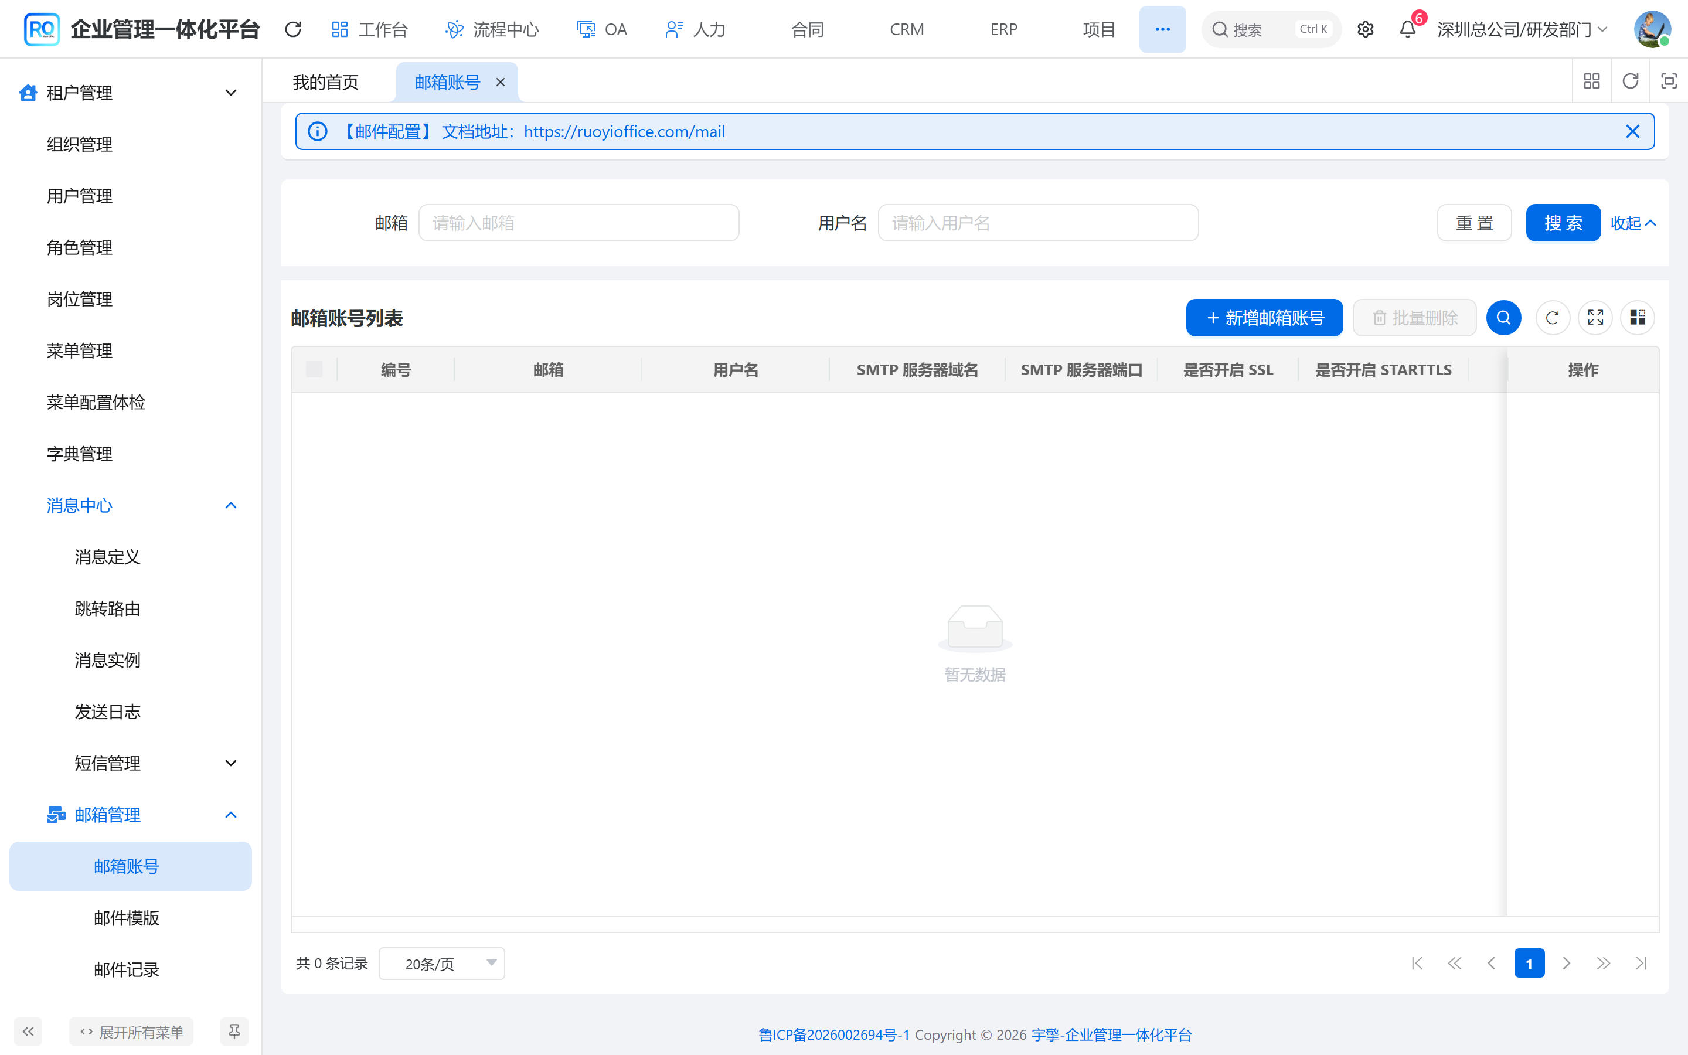Click the refresh icon beside platform title
This screenshot has width=1688, height=1055.
293,29
